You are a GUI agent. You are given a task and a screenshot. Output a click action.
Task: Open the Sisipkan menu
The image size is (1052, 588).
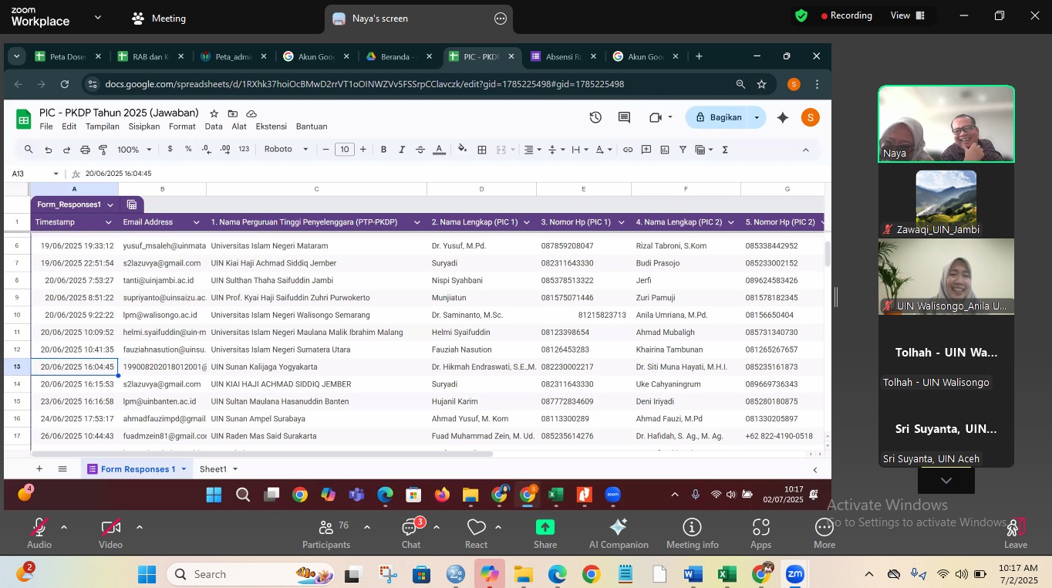click(144, 127)
